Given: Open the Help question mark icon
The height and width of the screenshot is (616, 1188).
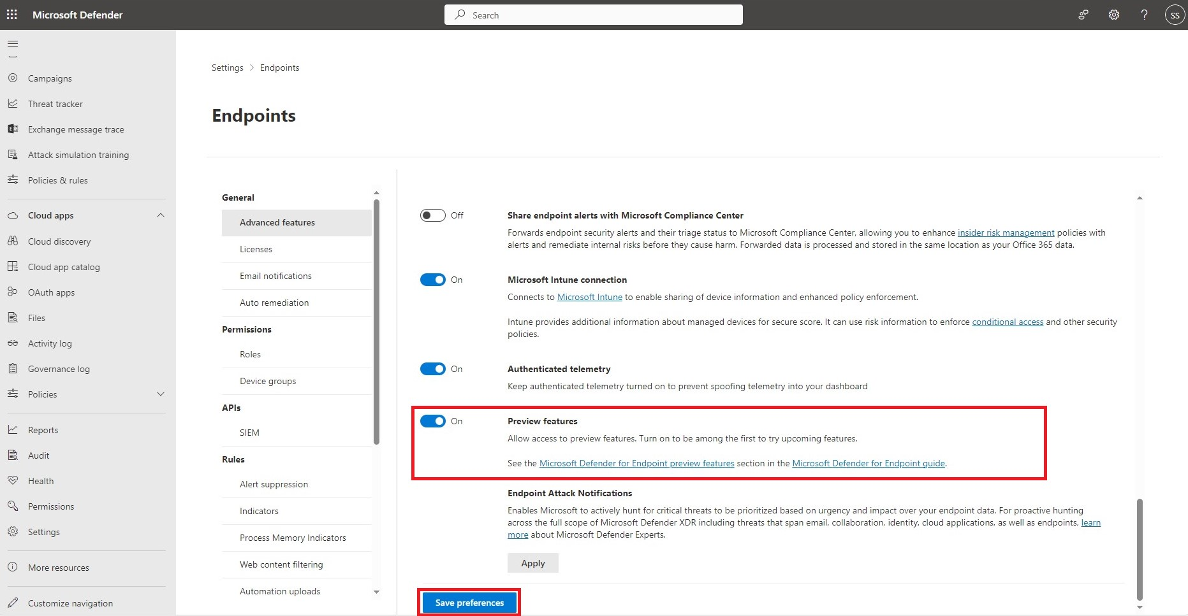Looking at the screenshot, I should tap(1144, 14).
